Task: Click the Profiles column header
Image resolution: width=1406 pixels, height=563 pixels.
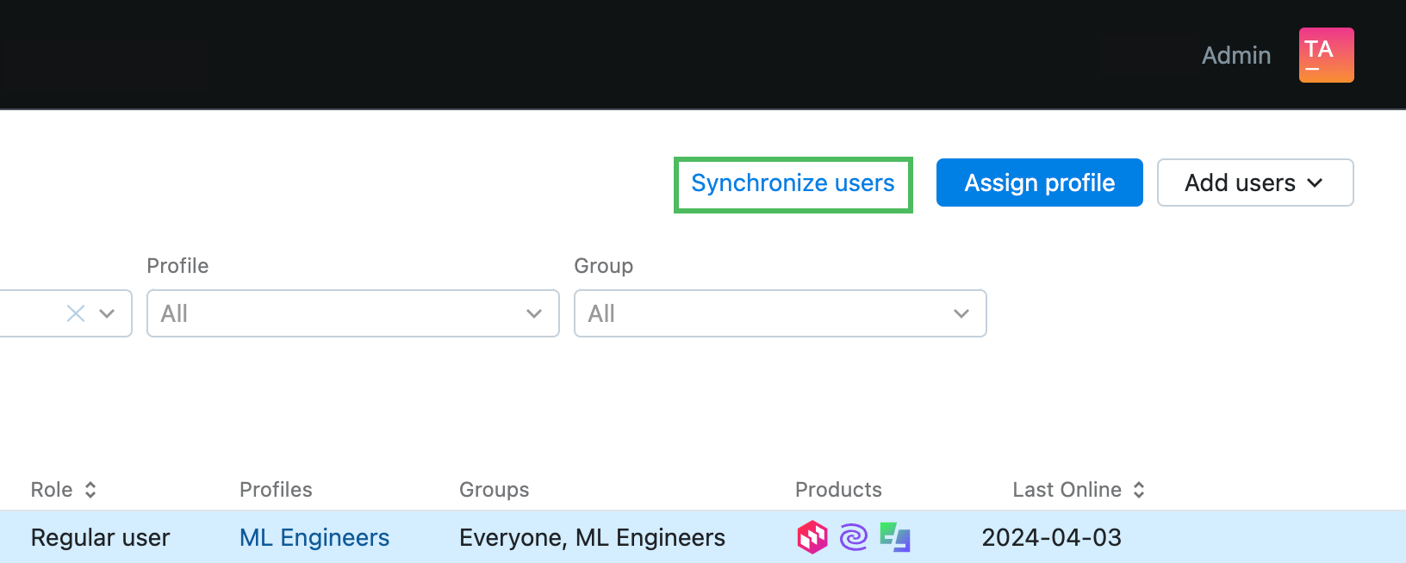Action: (x=276, y=490)
